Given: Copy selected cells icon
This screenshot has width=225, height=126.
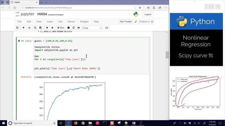Looking at the screenshot, I should point(35,28).
